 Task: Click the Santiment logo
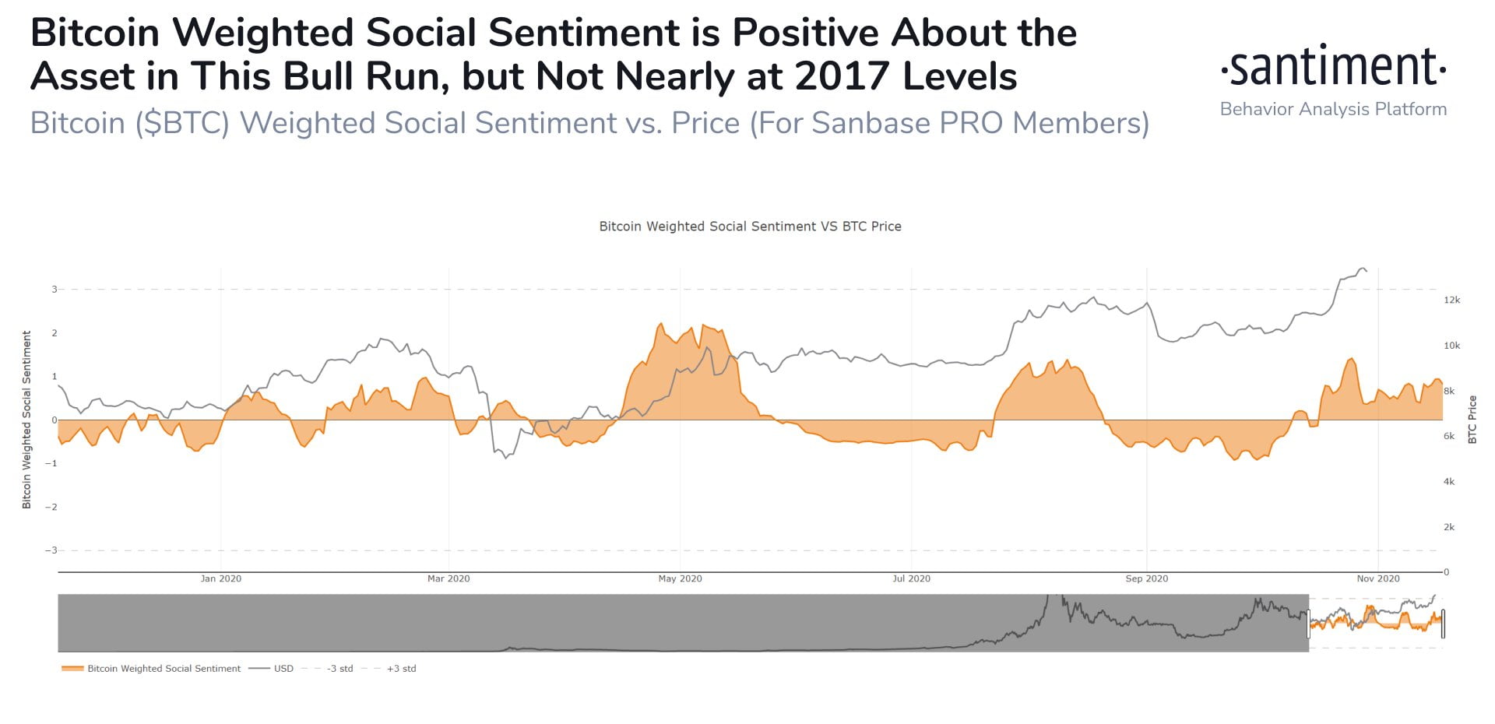pos(1333,67)
